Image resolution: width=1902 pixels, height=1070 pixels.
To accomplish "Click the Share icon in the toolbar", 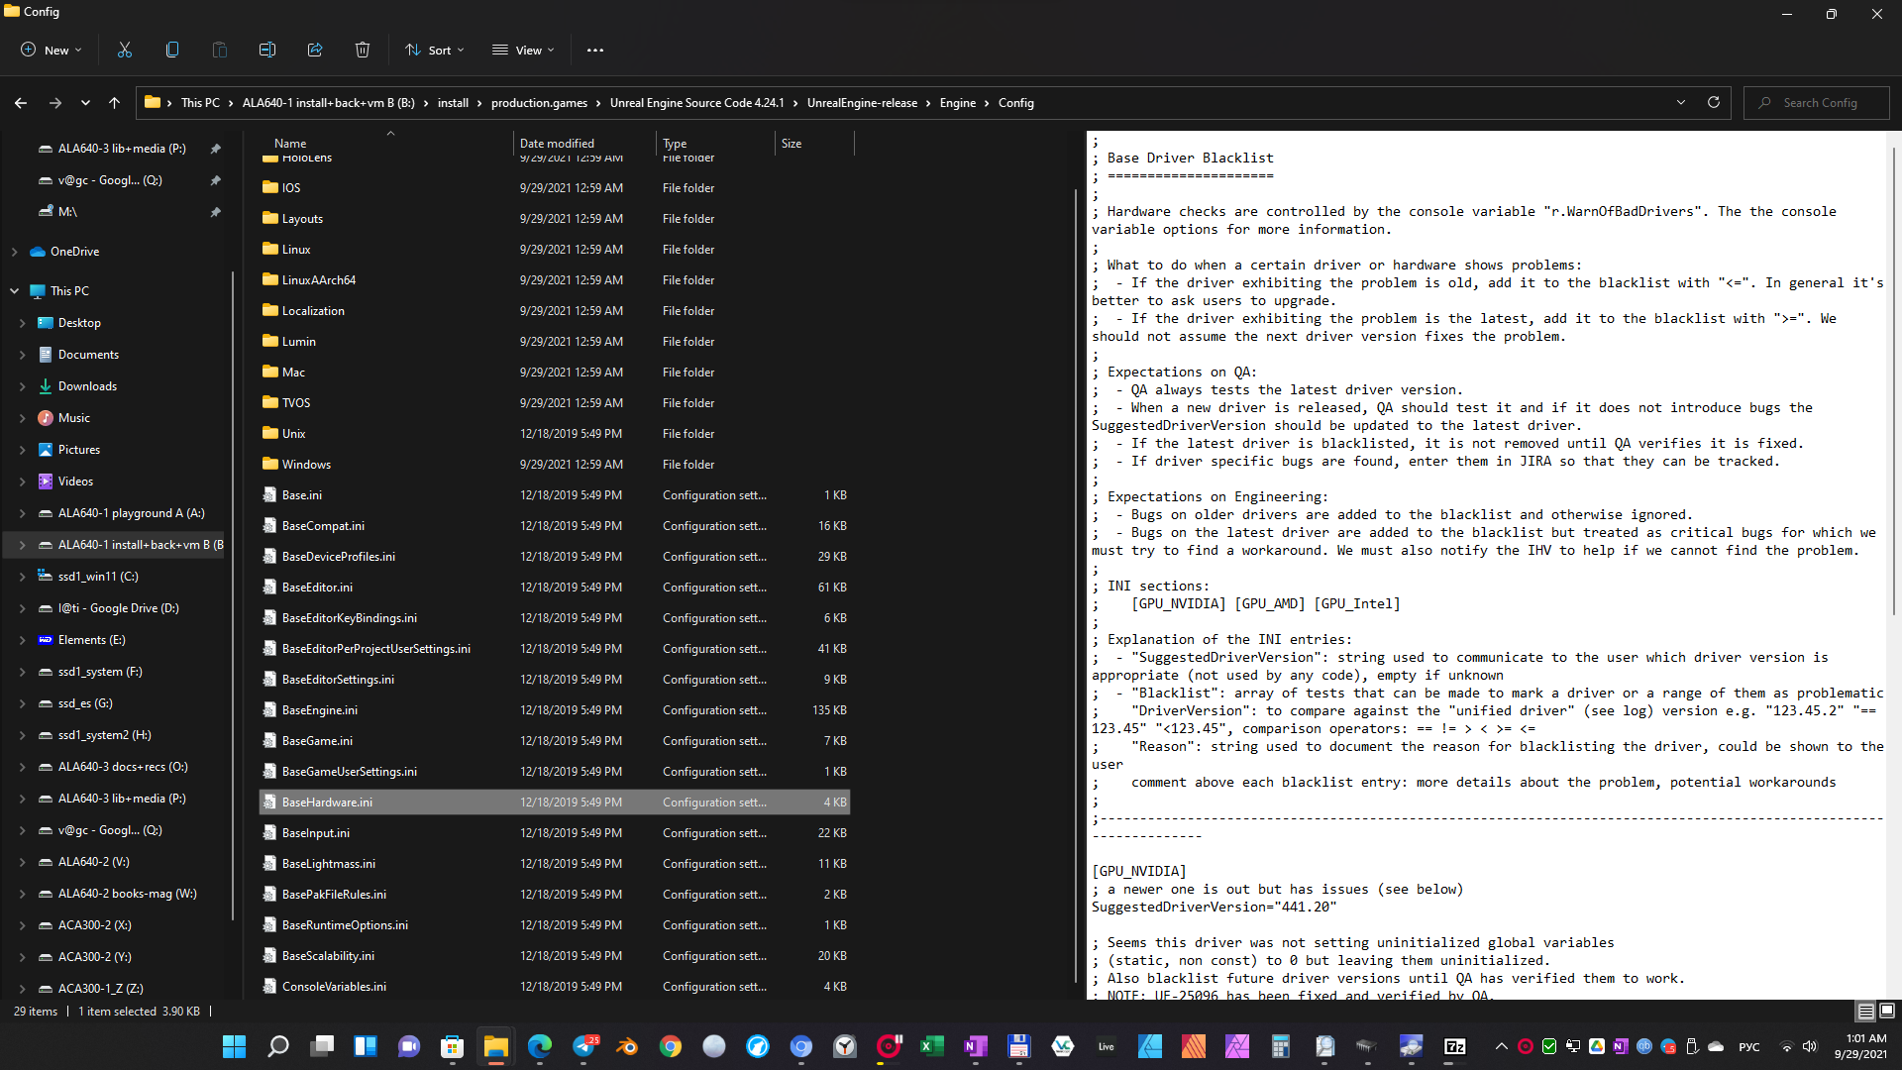I will click(315, 50).
